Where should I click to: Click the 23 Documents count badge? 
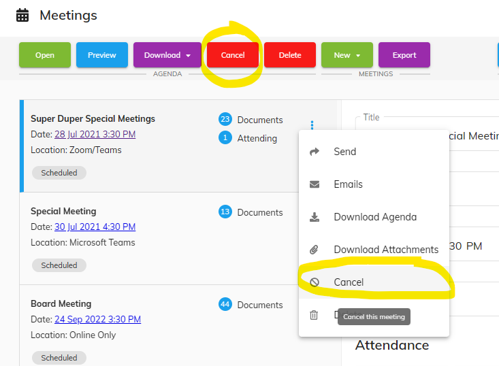click(225, 120)
